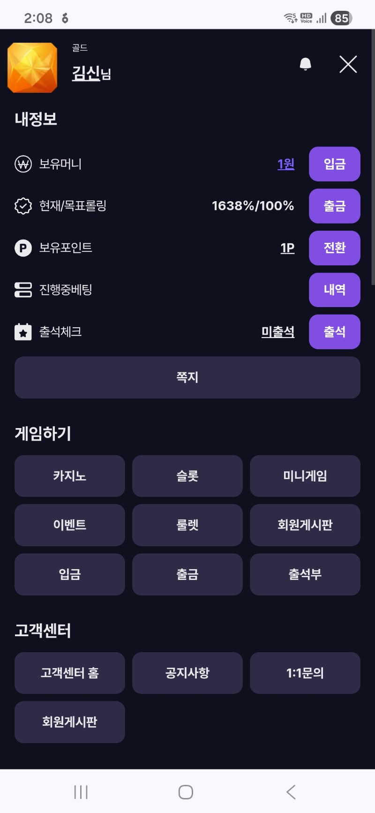This screenshot has height=813, width=375.
Task: Tap the Android back navigation icon
Action: pyautogui.click(x=291, y=792)
